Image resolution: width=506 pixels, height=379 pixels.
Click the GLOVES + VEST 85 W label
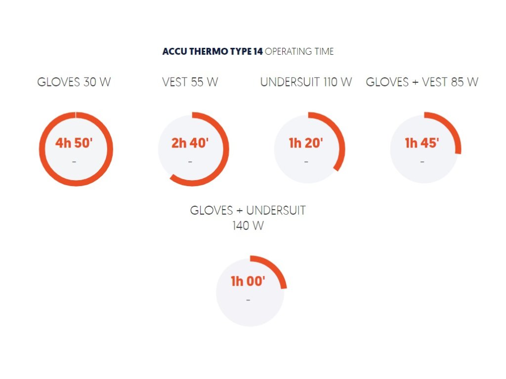click(422, 82)
